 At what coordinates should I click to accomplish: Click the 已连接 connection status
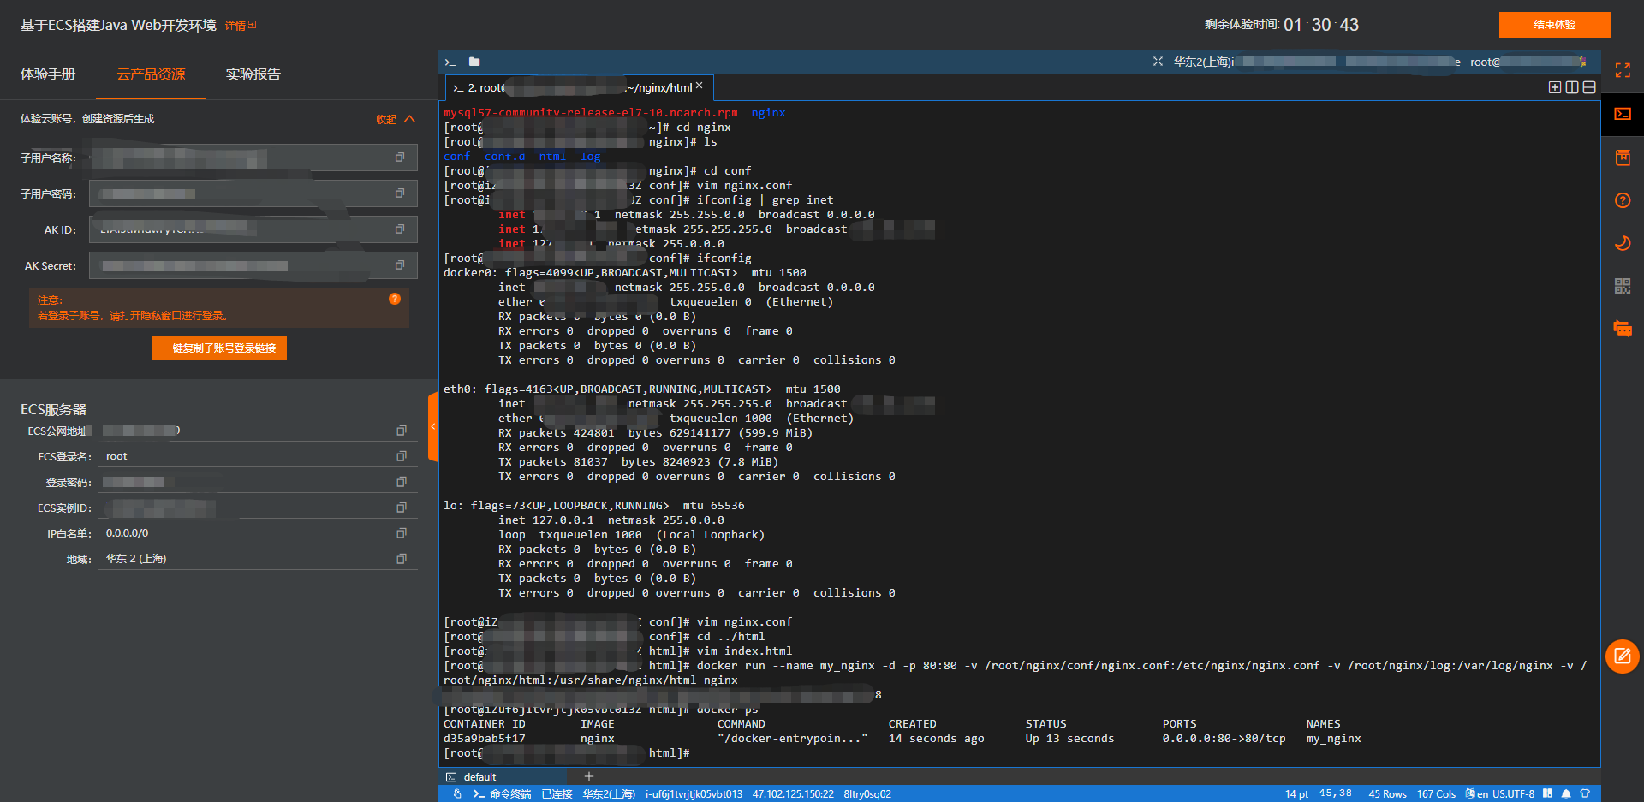click(557, 794)
